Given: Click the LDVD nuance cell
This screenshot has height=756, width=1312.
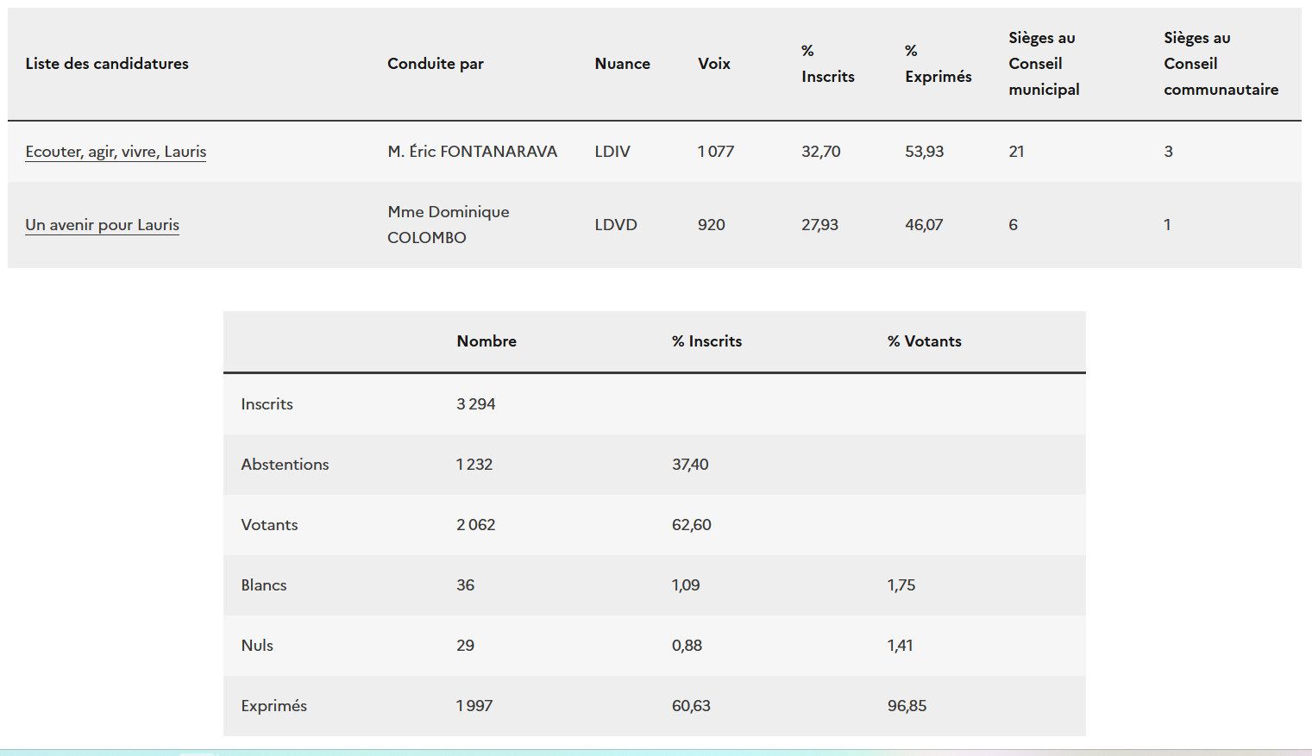Looking at the screenshot, I should click(x=615, y=225).
